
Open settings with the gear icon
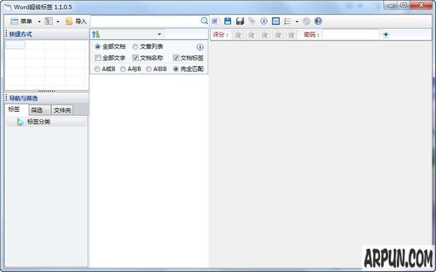(306, 21)
